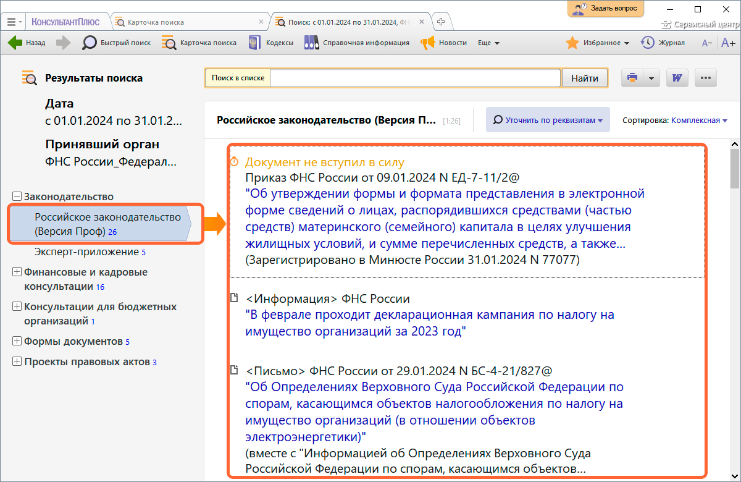
Task: Expand the Формы документов node
Action: 17,342
